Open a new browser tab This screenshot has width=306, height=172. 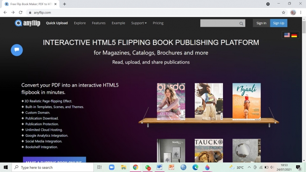(x=65, y=4)
